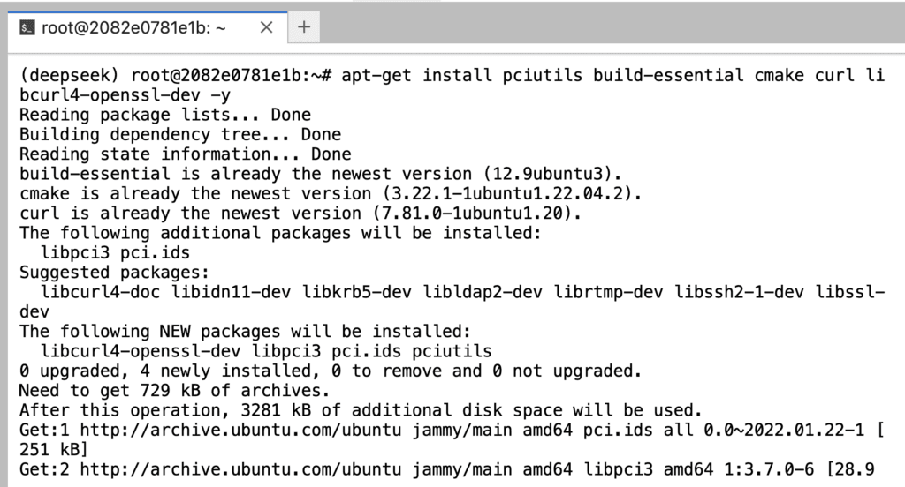Click the archive.ubuntu.com URL in the Get:2 line
The image size is (905, 487).
(240, 469)
